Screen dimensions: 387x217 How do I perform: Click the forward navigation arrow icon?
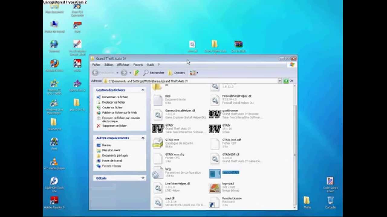124,73
